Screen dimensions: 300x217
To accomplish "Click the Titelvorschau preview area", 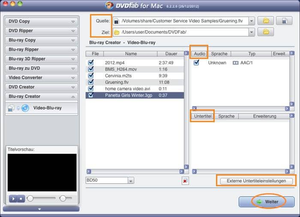I will [42, 173].
